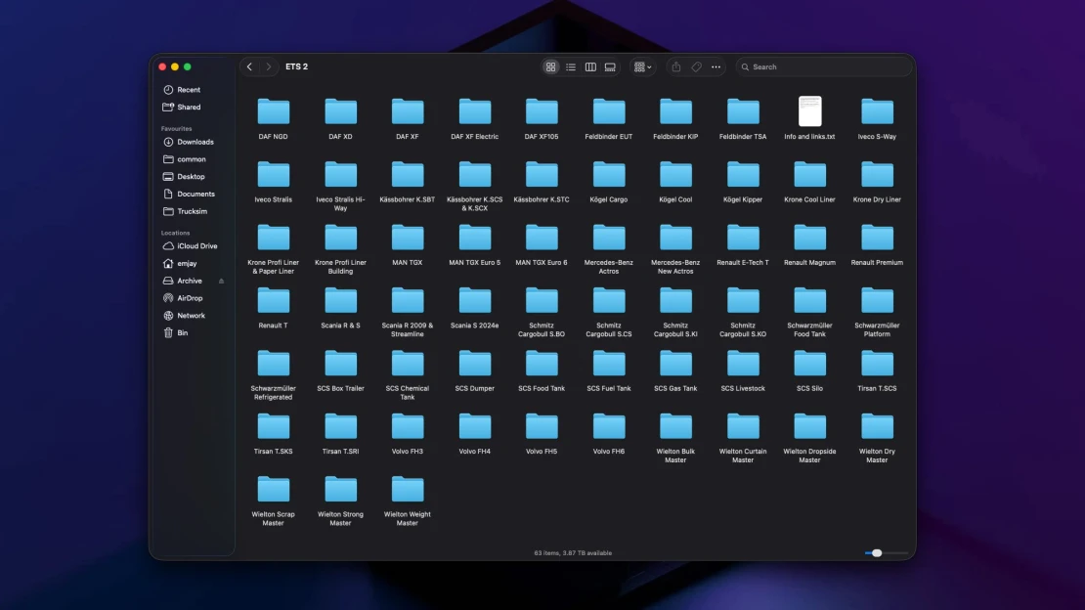Image resolution: width=1085 pixels, height=610 pixels.
Task: Select the SCS Fuel Tank folder
Action: pyautogui.click(x=609, y=364)
